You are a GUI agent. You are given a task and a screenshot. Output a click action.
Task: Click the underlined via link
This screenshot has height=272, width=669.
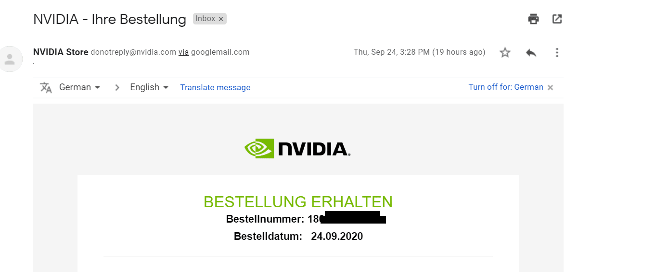[183, 52]
